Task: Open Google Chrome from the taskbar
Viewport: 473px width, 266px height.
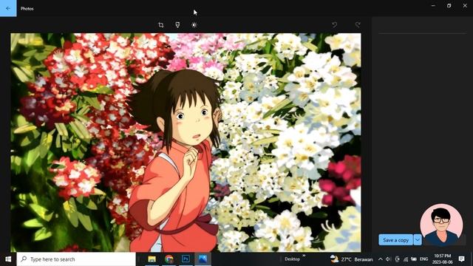Action: [x=169, y=259]
